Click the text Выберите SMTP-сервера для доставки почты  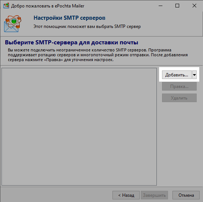pyautogui.click(x=72, y=42)
